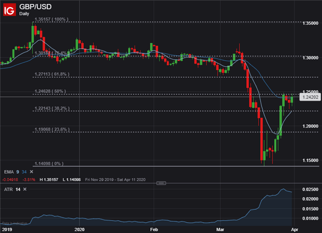Click the -3.81% percent change value

click(x=29, y=180)
